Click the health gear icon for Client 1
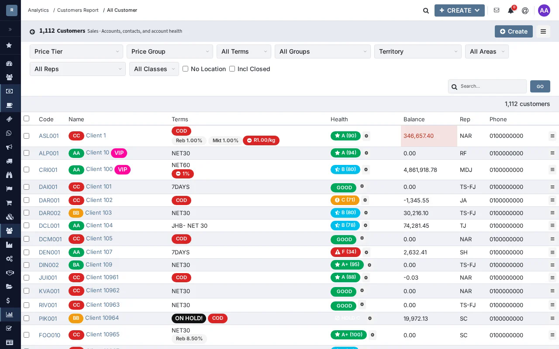The width and height of the screenshot is (559, 349). coord(366,136)
